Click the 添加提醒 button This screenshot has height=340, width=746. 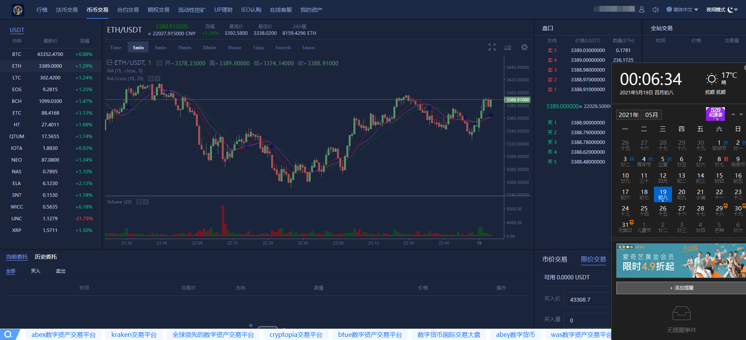pyautogui.click(x=681, y=288)
